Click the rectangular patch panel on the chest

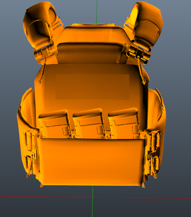click(x=92, y=87)
